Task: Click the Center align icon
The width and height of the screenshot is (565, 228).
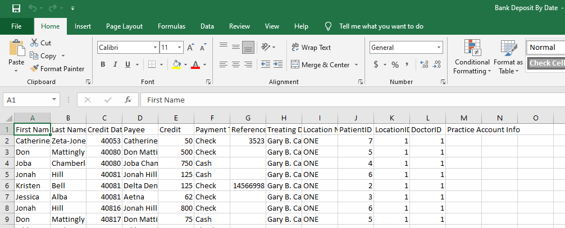Action: click(x=235, y=64)
